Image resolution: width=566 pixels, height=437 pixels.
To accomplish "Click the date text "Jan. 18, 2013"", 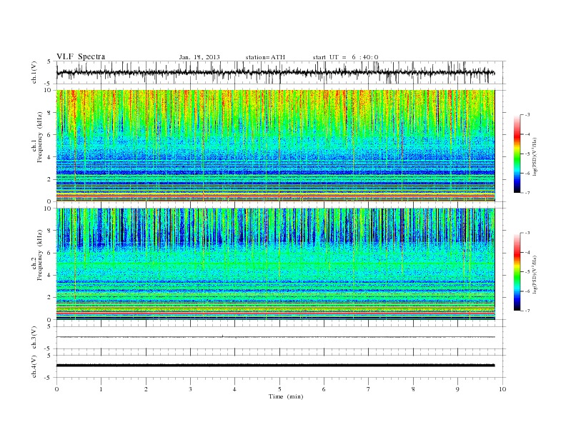I will coord(199,57).
